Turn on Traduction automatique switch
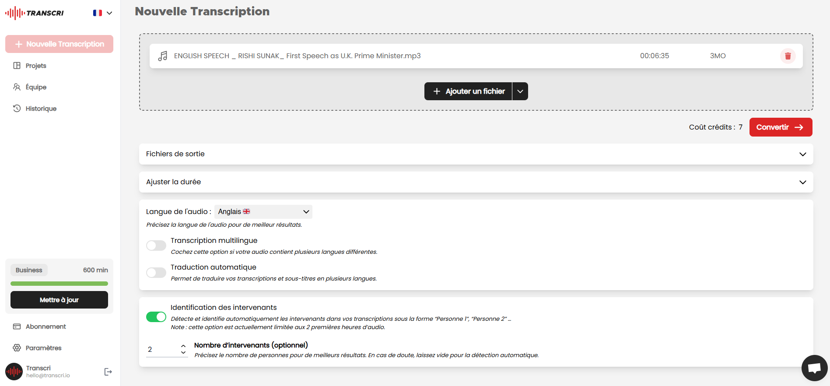 [x=156, y=273]
